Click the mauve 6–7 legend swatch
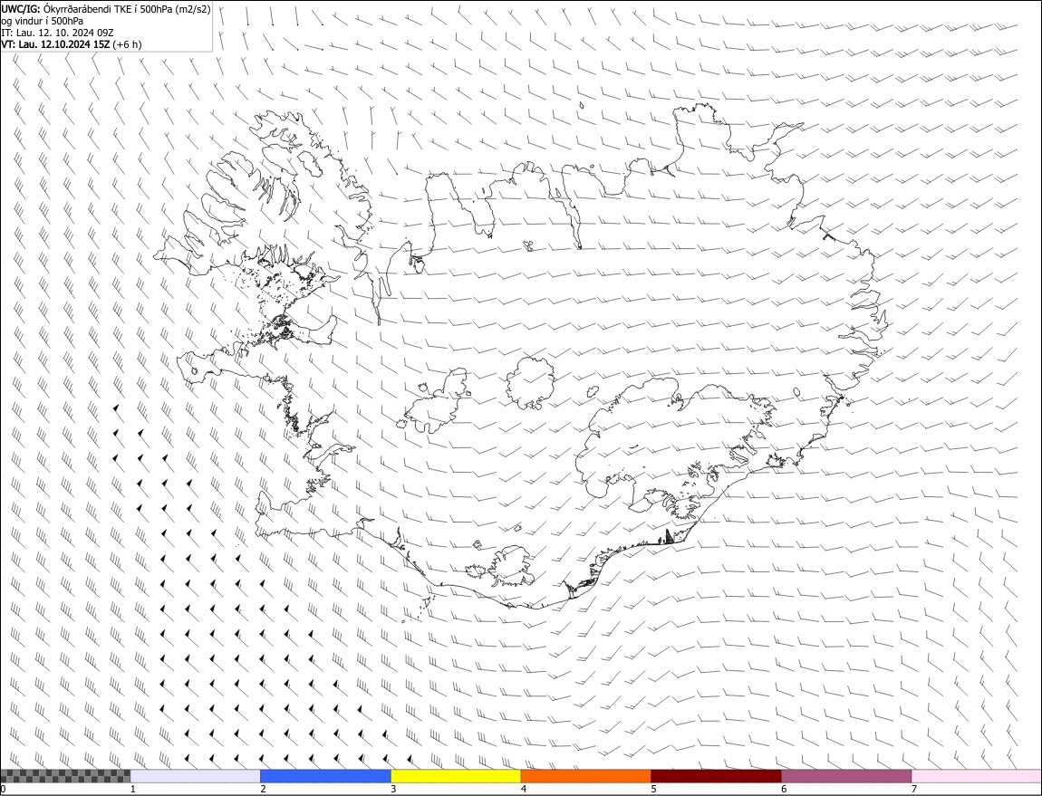Viewport: 1042px width, 796px height. (846, 775)
